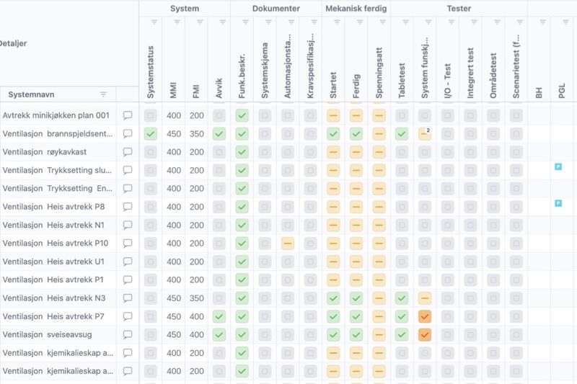Toggle Tabletest checkbox for Heis avtrekk N3
Screen dimensions: 577x384
(402, 298)
